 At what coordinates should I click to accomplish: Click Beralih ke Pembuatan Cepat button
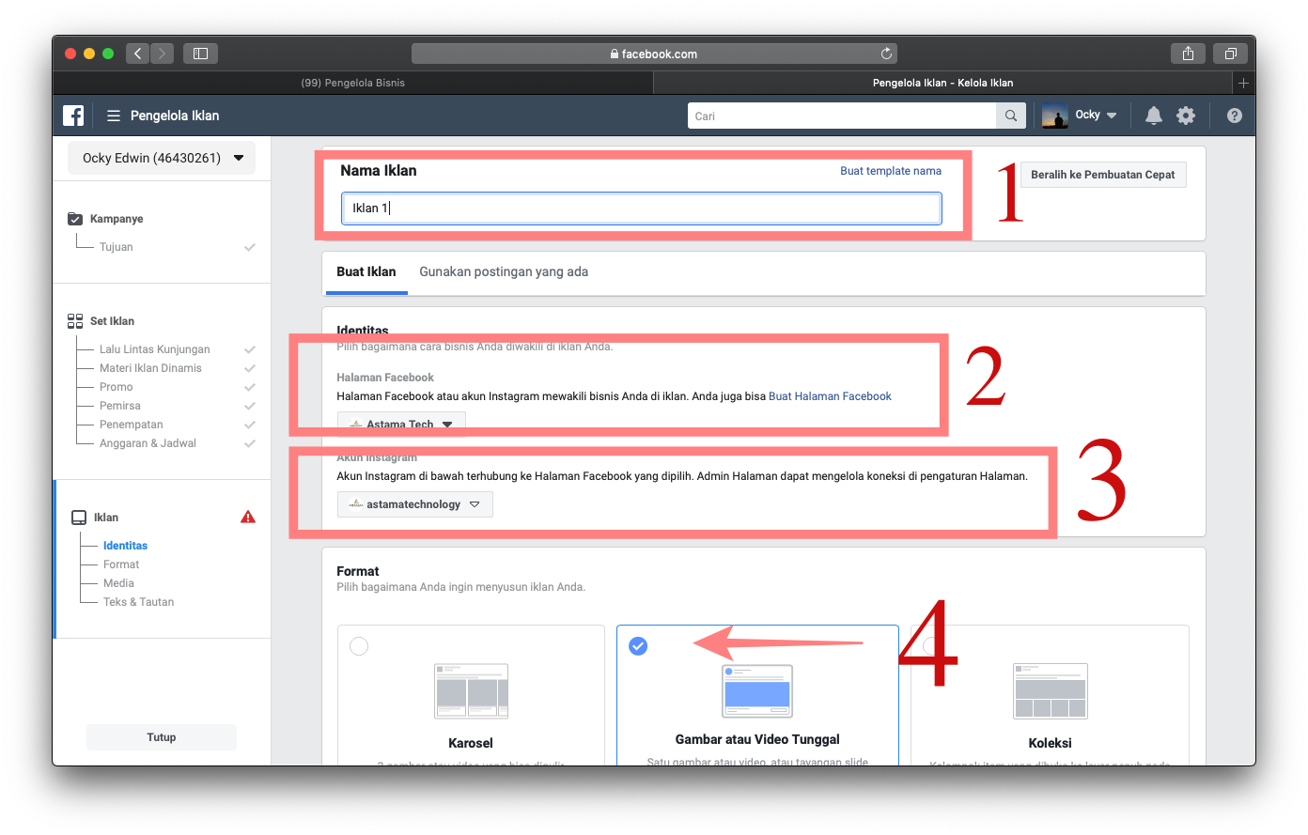point(1103,175)
